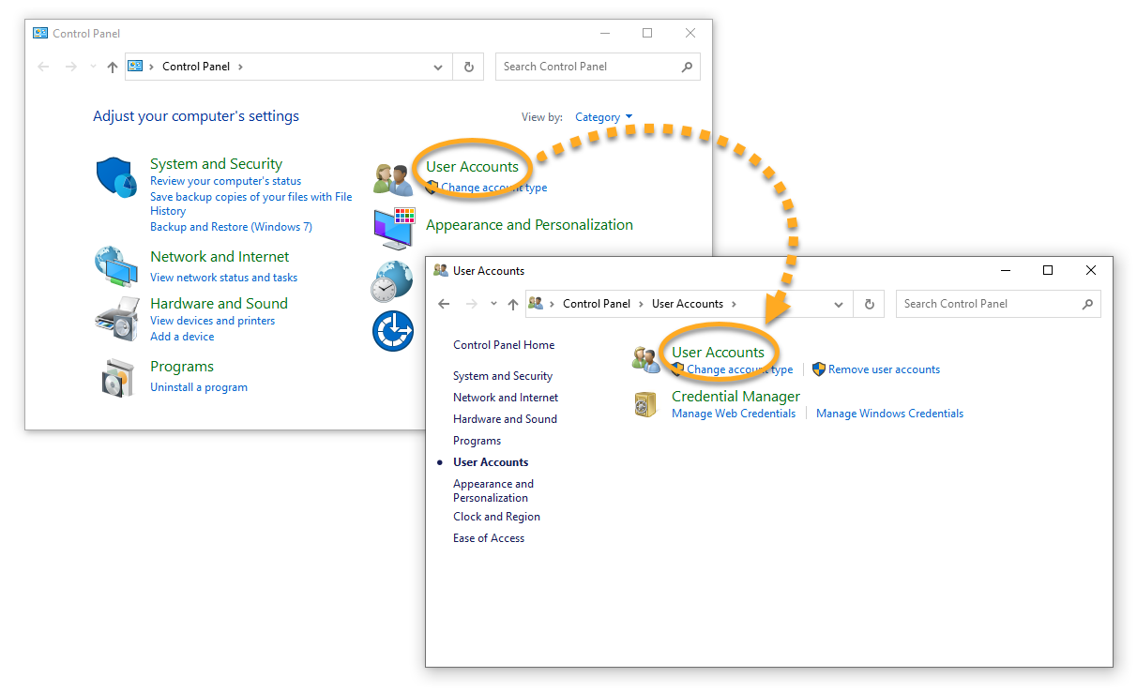1137x693 pixels.
Task: Click Uninstall a program link
Action: 199,387
